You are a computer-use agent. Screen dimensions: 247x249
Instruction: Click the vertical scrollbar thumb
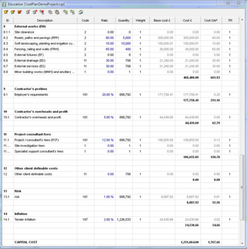(x=242, y=187)
